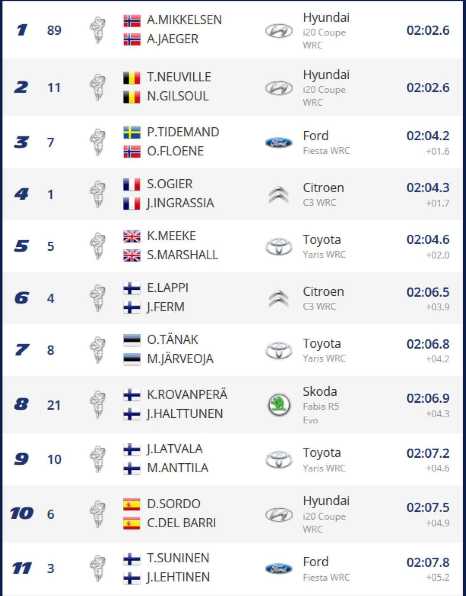
Task: Click the Spanish flag beside D.SORDO
Action: point(132,504)
